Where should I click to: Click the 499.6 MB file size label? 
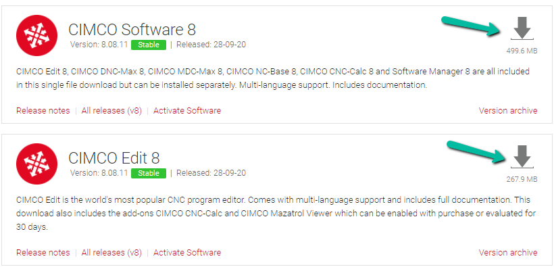[x=522, y=51]
